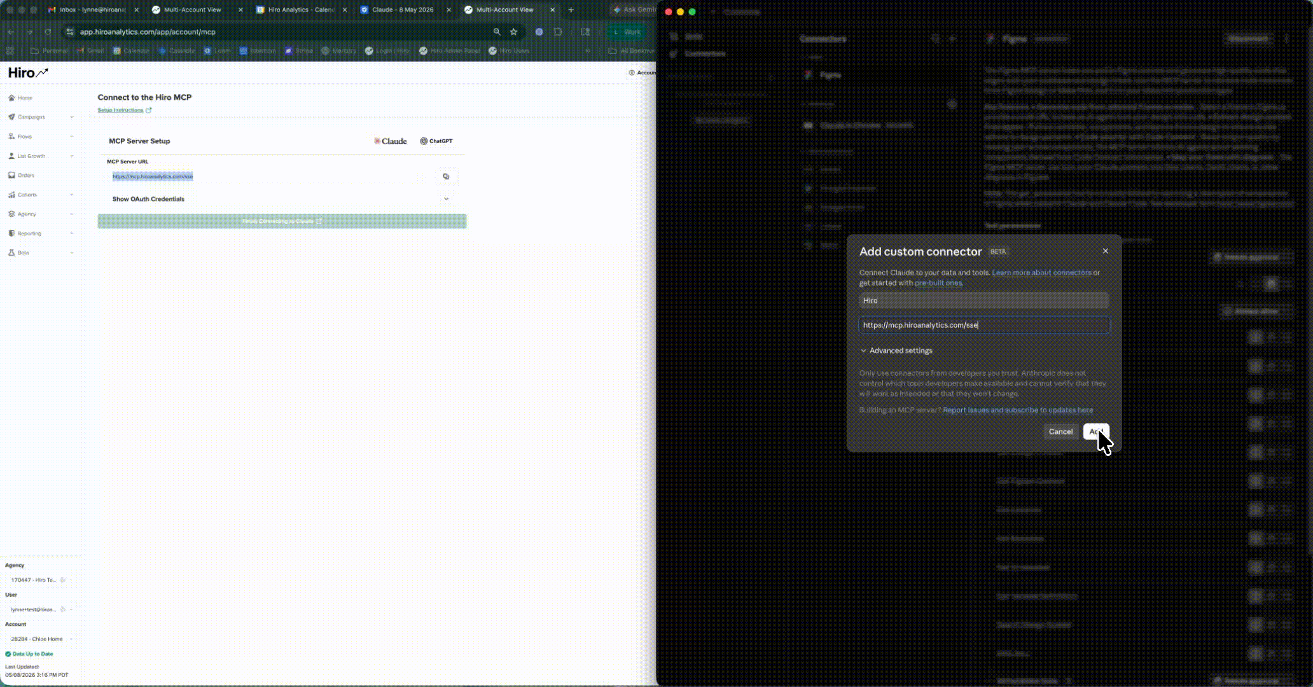Click the connector URL field with mcp.hiroanalytics.com/sse
This screenshot has width=1313, height=687.
pos(984,325)
